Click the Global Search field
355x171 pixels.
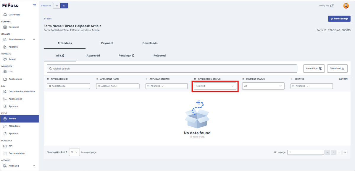pyautogui.click(x=172, y=69)
